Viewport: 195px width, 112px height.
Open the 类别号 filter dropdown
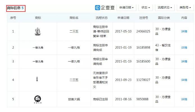(x=185, y=8)
